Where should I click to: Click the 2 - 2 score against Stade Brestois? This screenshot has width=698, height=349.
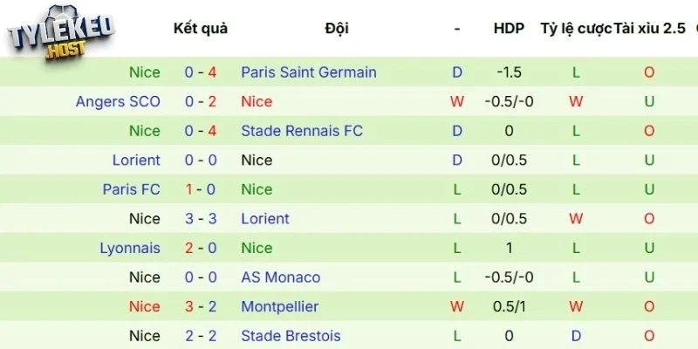tap(201, 336)
